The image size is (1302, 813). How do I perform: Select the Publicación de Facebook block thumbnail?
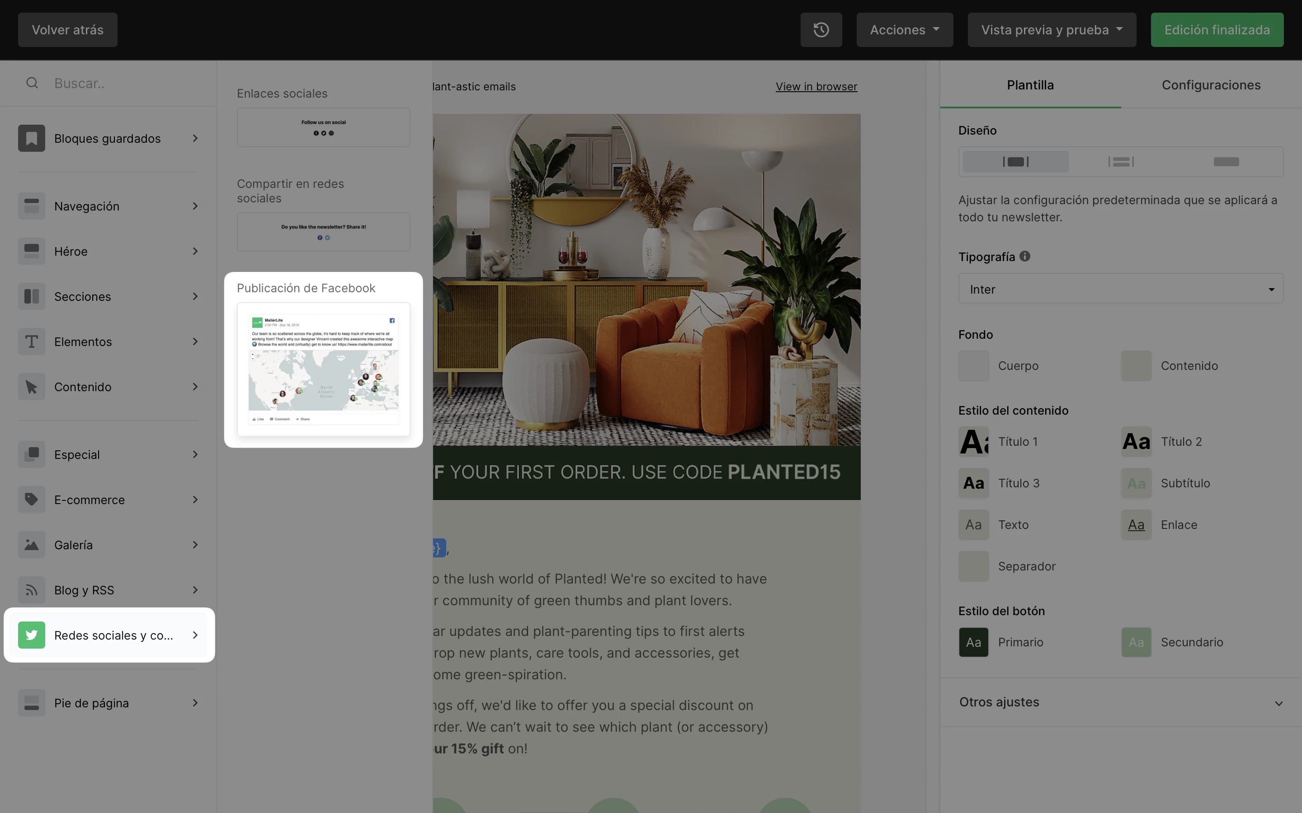[x=323, y=369]
